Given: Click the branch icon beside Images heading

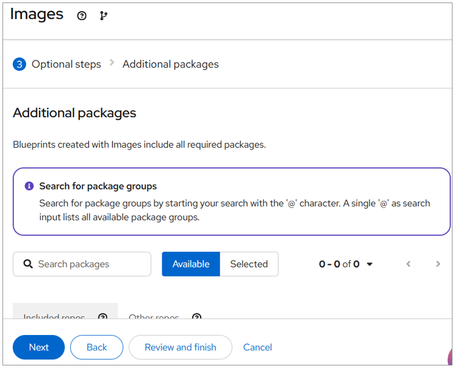Looking at the screenshot, I should [104, 16].
